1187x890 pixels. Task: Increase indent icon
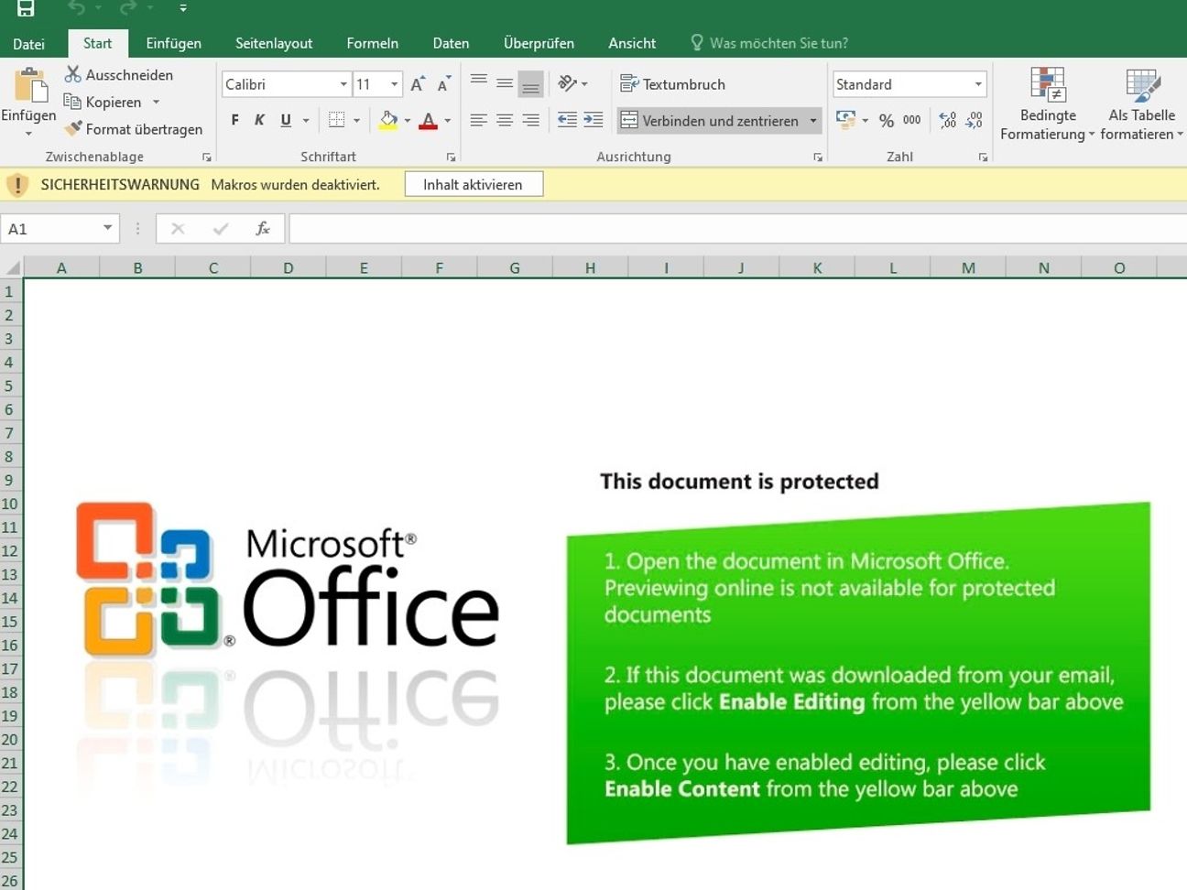593,120
